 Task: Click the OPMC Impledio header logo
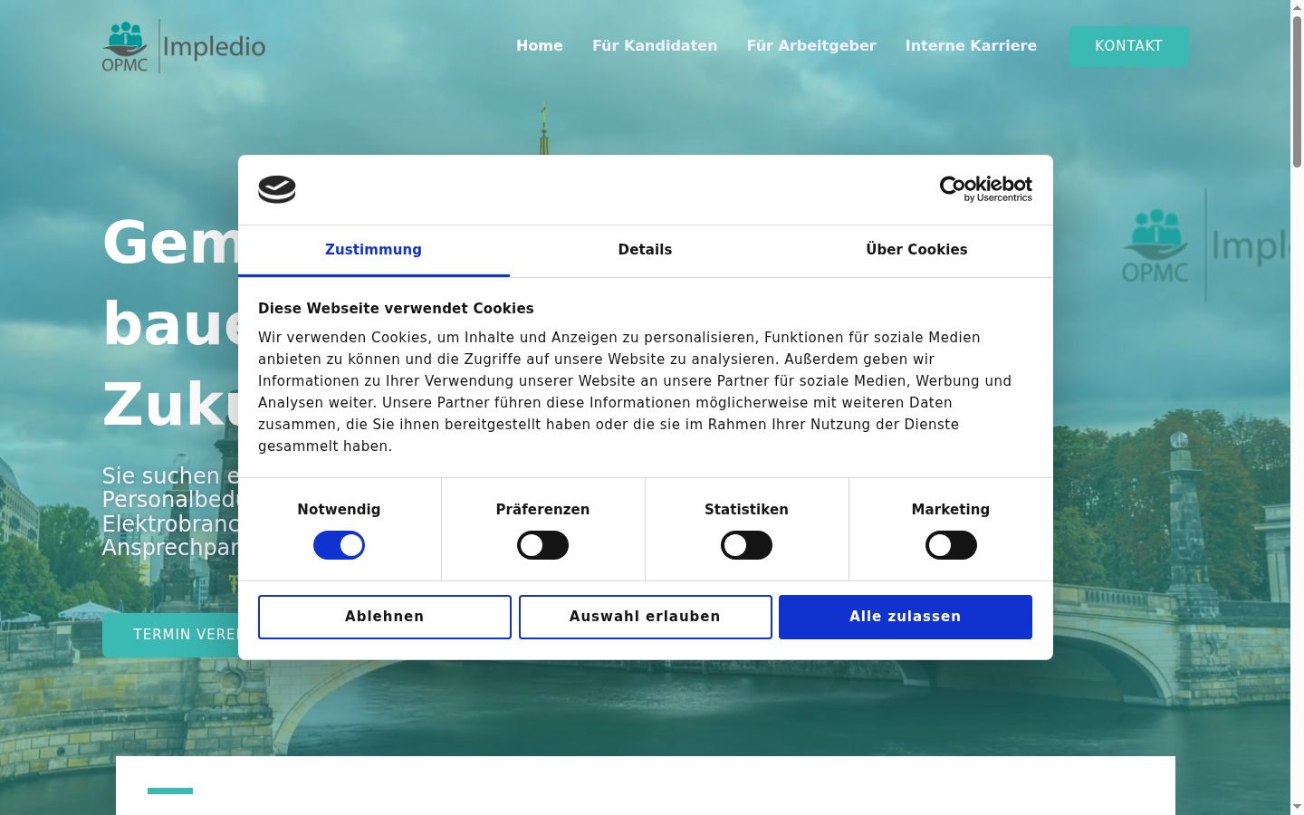184,46
